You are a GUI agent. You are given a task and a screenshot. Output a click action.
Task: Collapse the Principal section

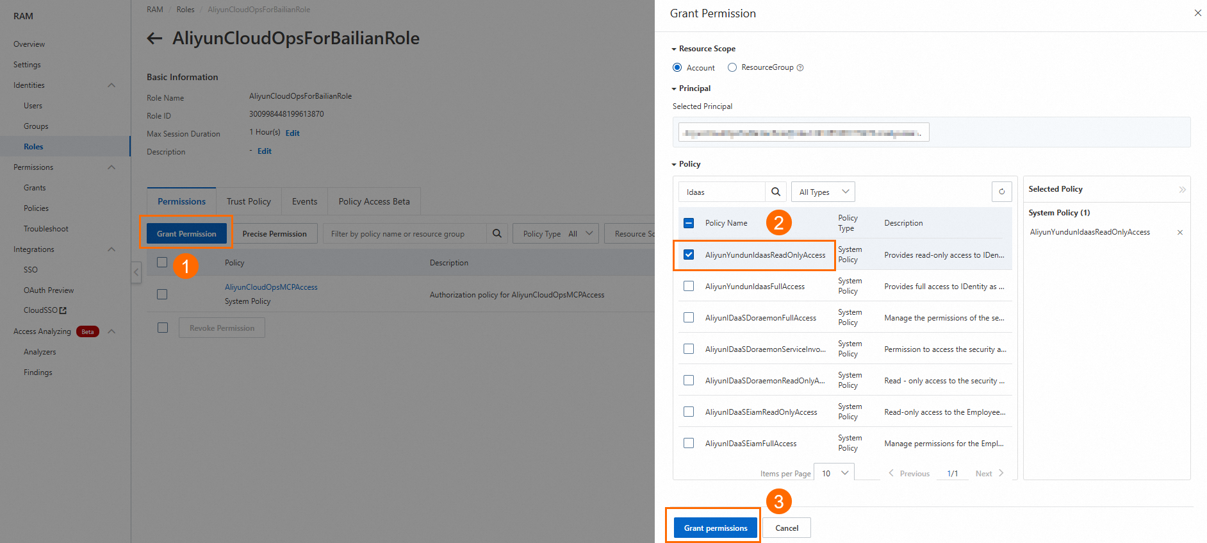pyautogui.click(x=691, y=88)
